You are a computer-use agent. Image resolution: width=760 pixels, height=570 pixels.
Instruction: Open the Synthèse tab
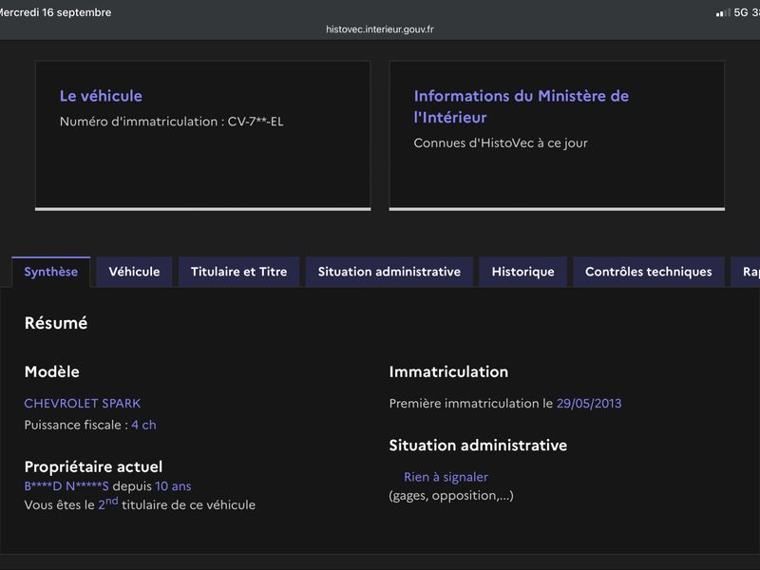point(51,272)
